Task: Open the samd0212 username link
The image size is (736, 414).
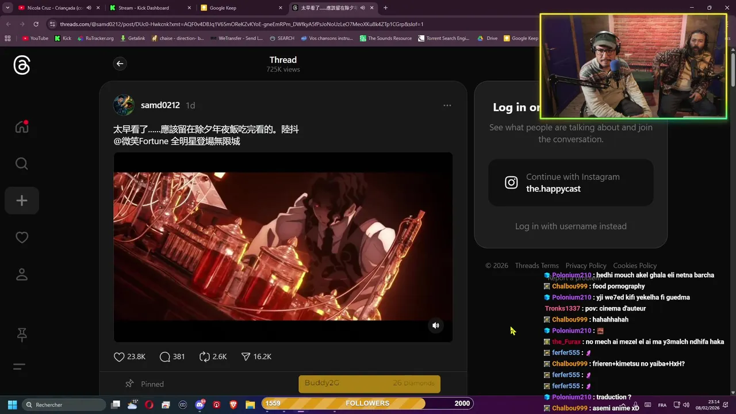Action: pyautogui.click(x=160, y=105)
